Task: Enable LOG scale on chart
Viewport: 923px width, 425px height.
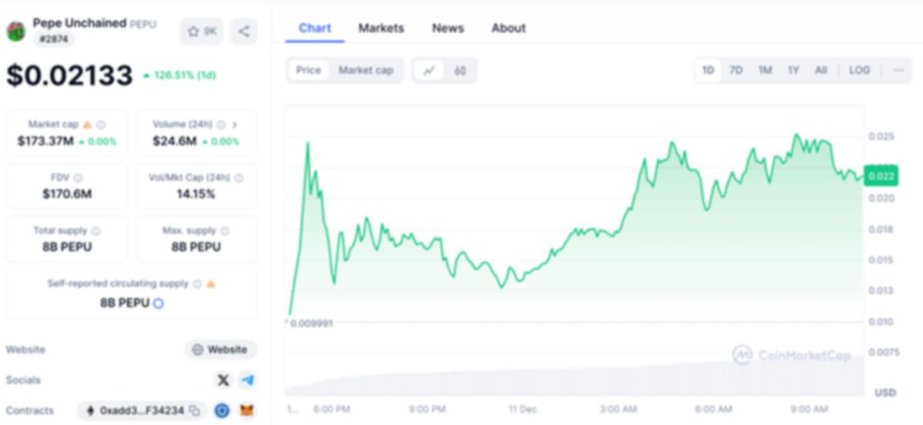Action: pos(859,70)
